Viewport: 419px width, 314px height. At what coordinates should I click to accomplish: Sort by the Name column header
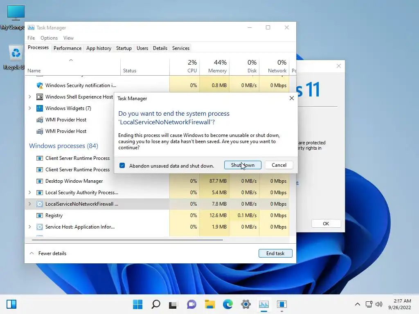coord(73,66)
